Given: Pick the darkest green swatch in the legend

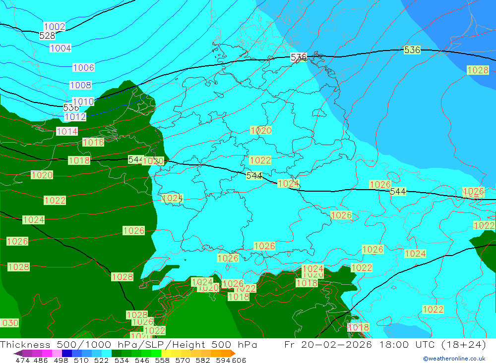Looking at the screenshot, I should pos(117,353).
